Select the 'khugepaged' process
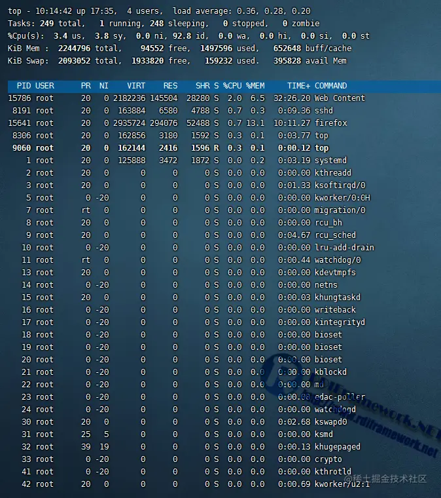The height and width of the screenshot is (498, 441). click(338, 446)
